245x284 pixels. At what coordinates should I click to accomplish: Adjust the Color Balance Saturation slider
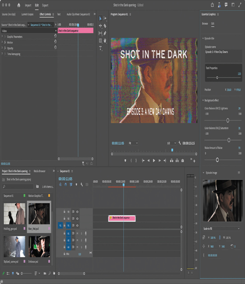pos(229,140)
